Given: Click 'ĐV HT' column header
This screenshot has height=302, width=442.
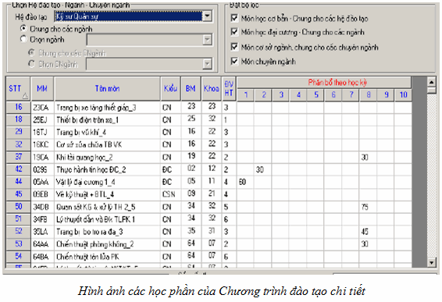Looking at the screenshot, I should pyautogui.click(x=229, y=89).
